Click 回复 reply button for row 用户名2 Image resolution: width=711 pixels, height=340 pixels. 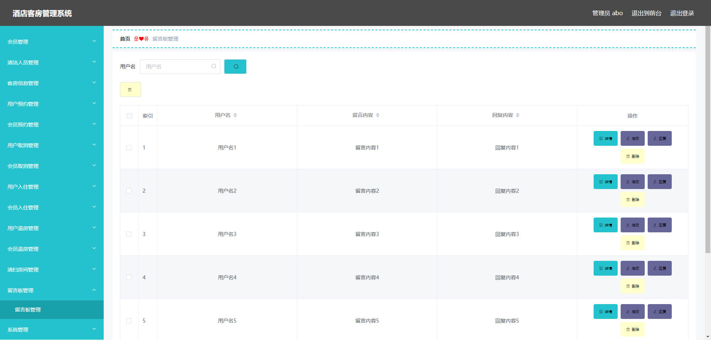point(660,182)
